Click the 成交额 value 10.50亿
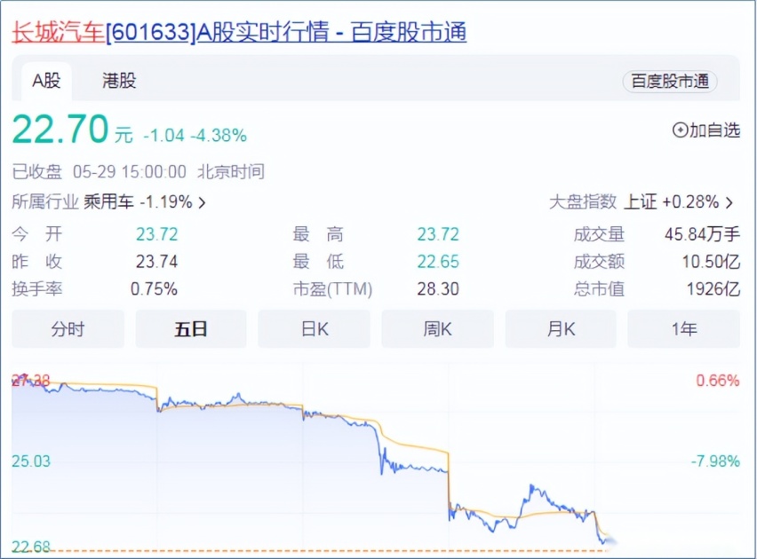Screen dimensions: 757x559 coord(711,262)
